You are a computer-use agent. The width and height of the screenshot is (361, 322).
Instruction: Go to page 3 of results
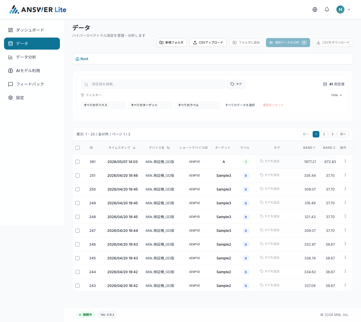[x=332, y=134]
